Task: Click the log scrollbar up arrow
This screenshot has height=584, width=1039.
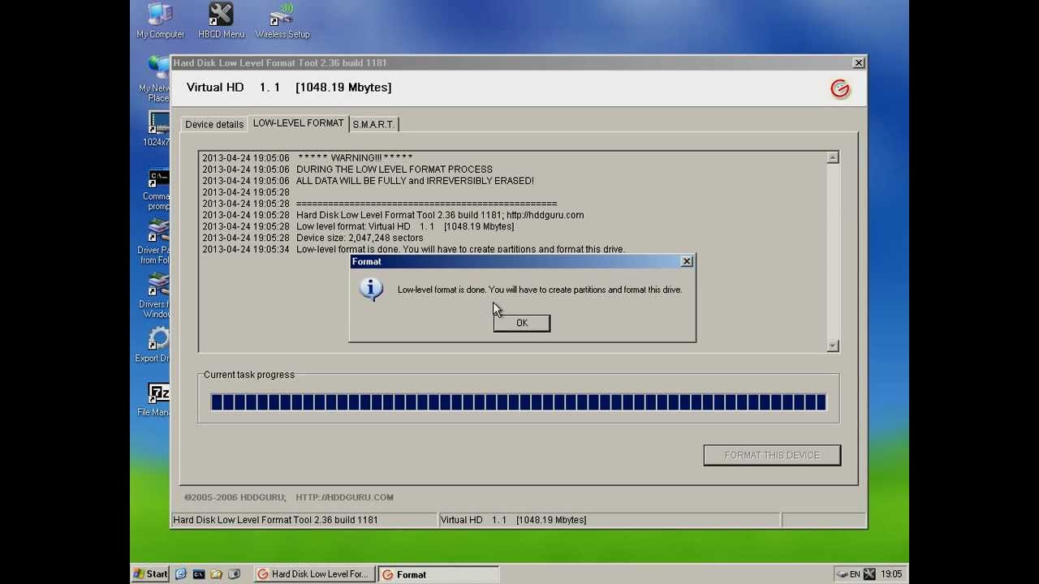Action: [x=833, y=157]
